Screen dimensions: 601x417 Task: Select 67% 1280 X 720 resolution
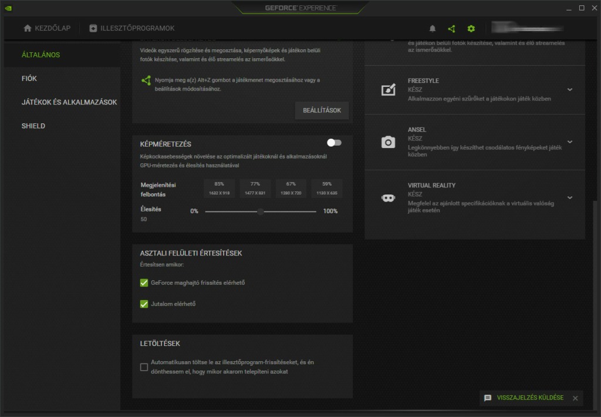tap(291, 189)
